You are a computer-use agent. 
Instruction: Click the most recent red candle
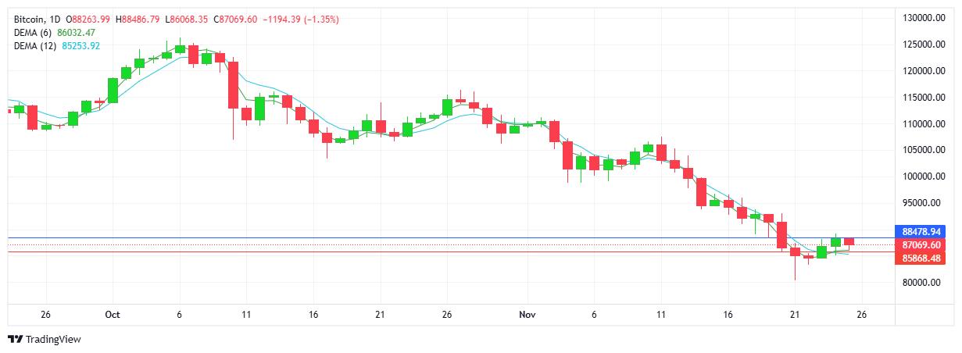[849, 241]
